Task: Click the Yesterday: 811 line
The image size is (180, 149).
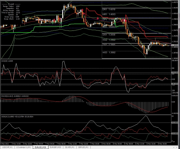Action: point(12,8)
